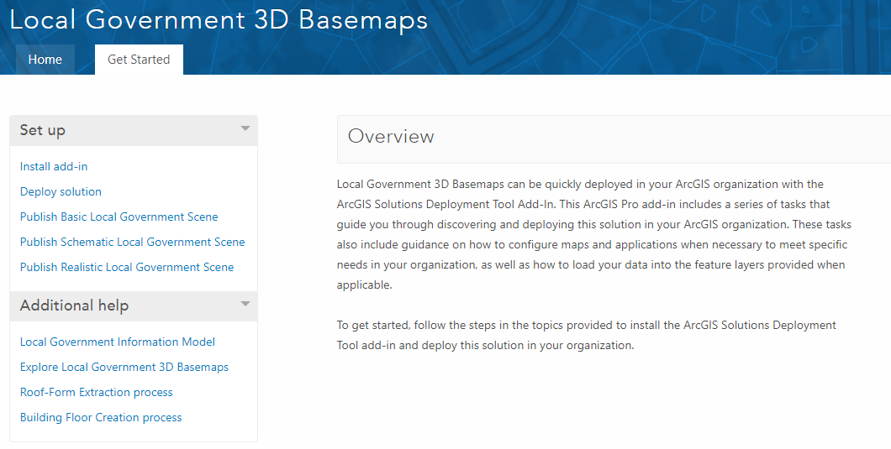The width and height of the screenshot is (891, 449).
Task: Click the blue map banner background
Action: coord(653,37)
